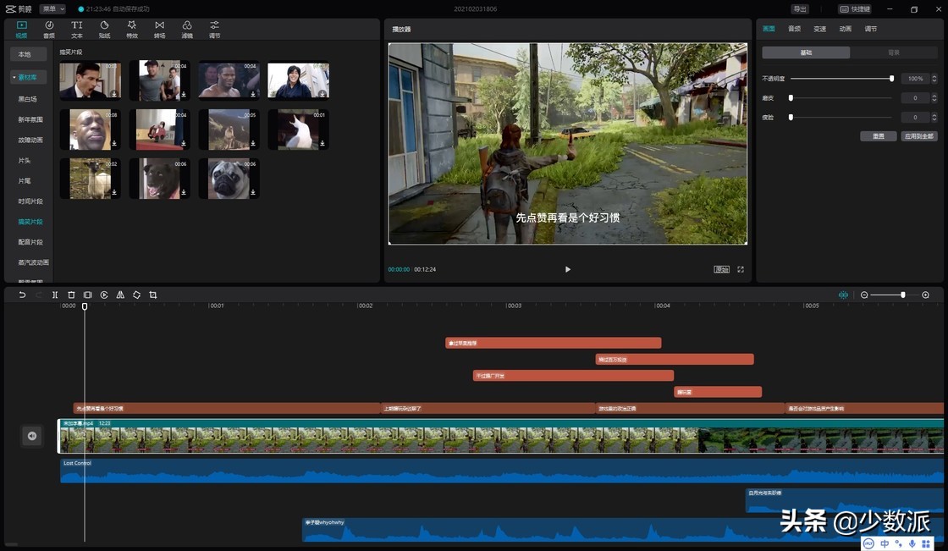Select the crop tool in timeline toolbar
This screenshot has height=551, width=948.
point(153,295)
